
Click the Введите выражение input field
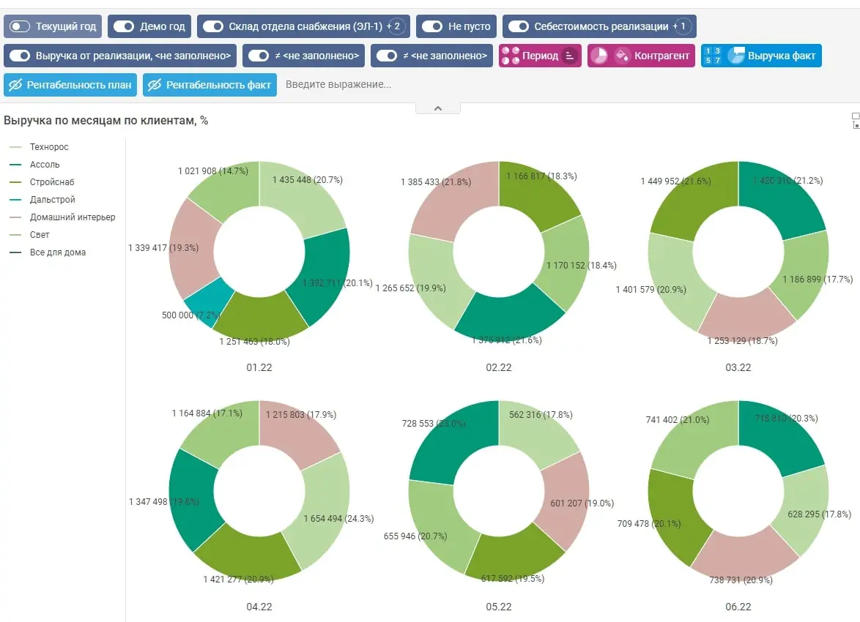point(338,85)
